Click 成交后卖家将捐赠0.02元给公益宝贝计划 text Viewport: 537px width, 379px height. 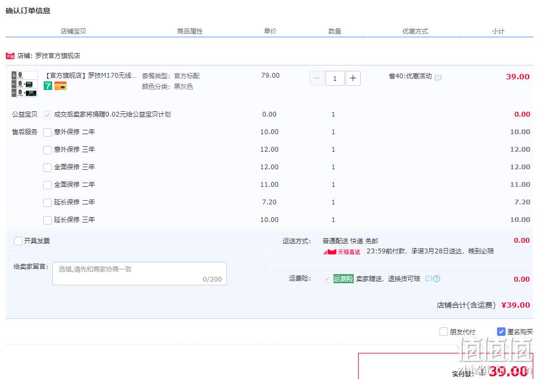[x=112, y=114]
